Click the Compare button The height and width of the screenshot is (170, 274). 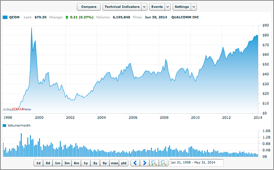[89, 7]
